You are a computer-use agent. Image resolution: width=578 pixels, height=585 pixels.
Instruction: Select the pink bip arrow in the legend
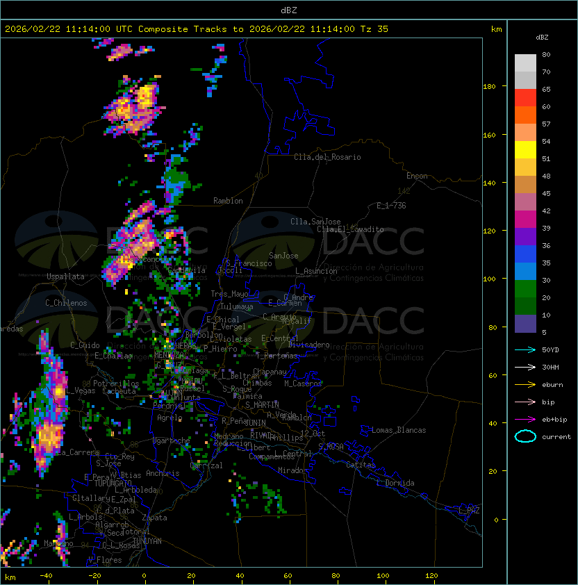click(x=525, y=402)
